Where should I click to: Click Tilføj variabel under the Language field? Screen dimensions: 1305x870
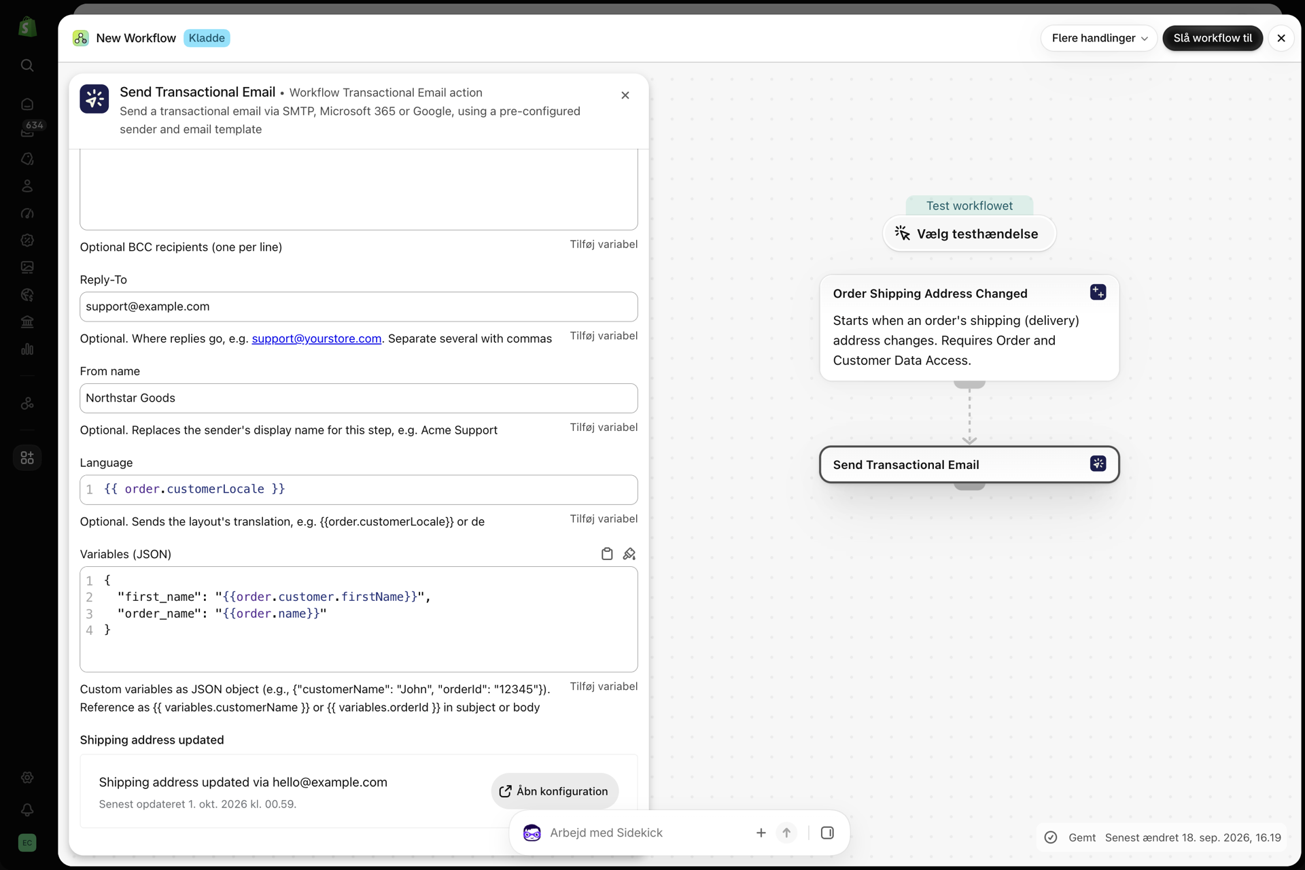[x=604, y=519]
